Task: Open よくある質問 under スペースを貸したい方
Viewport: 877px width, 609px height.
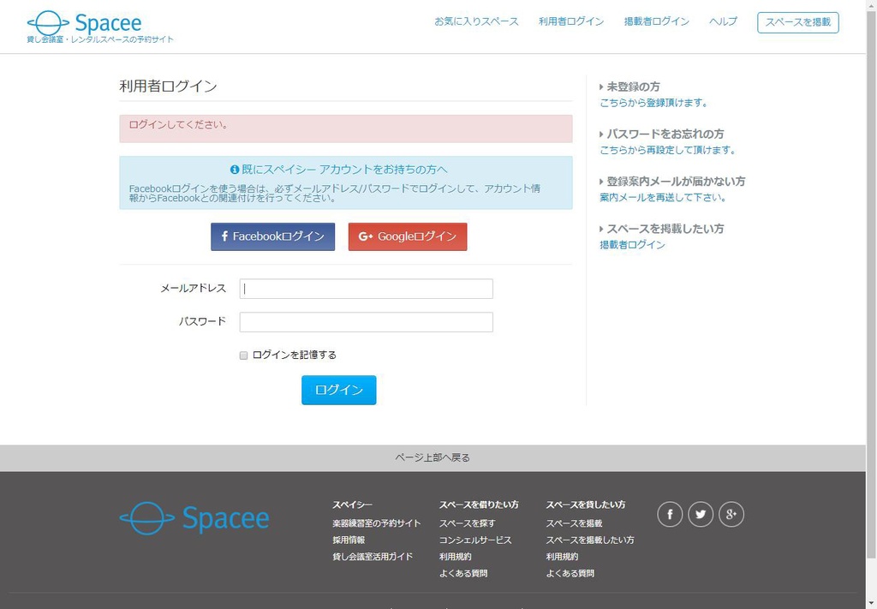Action: pos(570,574)
